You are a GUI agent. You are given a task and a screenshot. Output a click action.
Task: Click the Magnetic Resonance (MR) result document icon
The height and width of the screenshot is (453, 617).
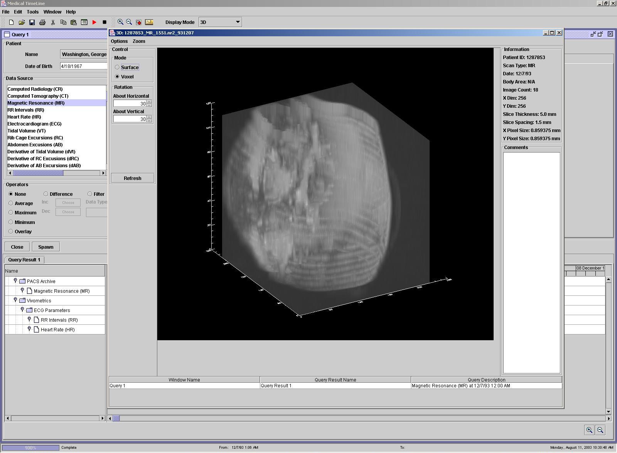point(30,291)
